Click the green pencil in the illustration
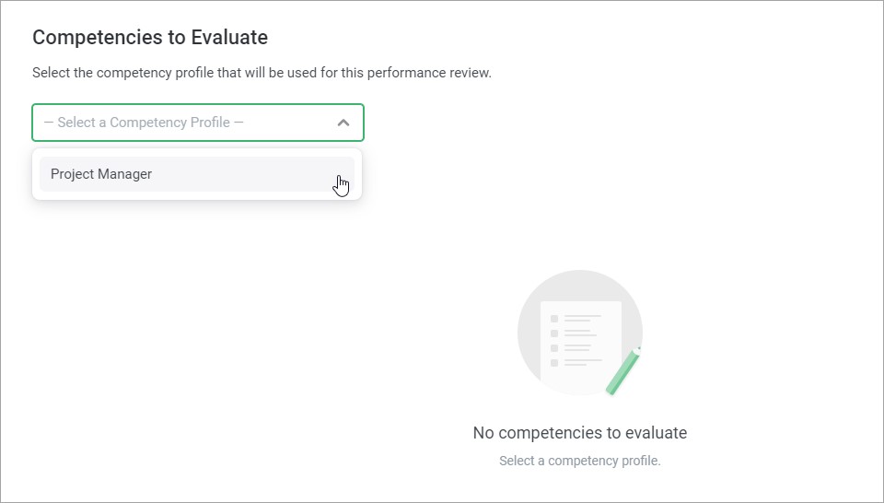The image size is (884, 503). tap(622, 371)
